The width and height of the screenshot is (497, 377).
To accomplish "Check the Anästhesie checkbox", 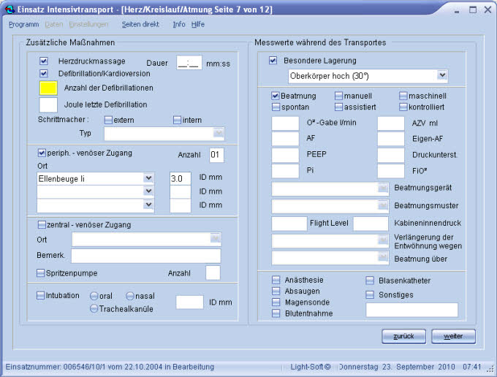I will pyautogui.click(x=276, y=280).
